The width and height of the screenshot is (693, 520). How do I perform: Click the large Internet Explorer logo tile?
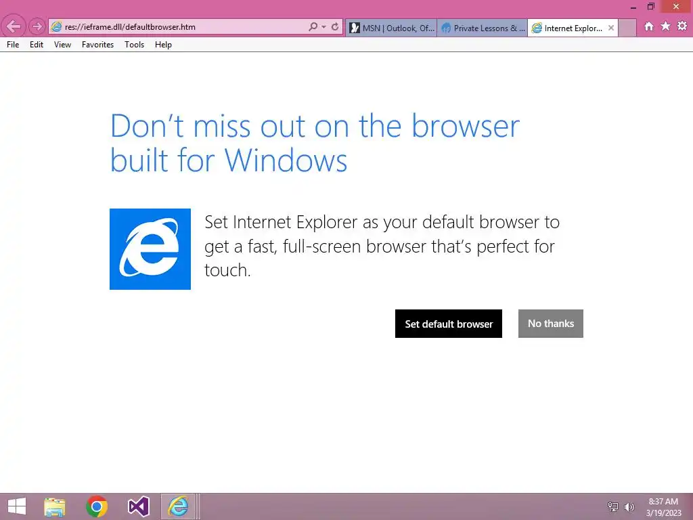pos(150,249)
